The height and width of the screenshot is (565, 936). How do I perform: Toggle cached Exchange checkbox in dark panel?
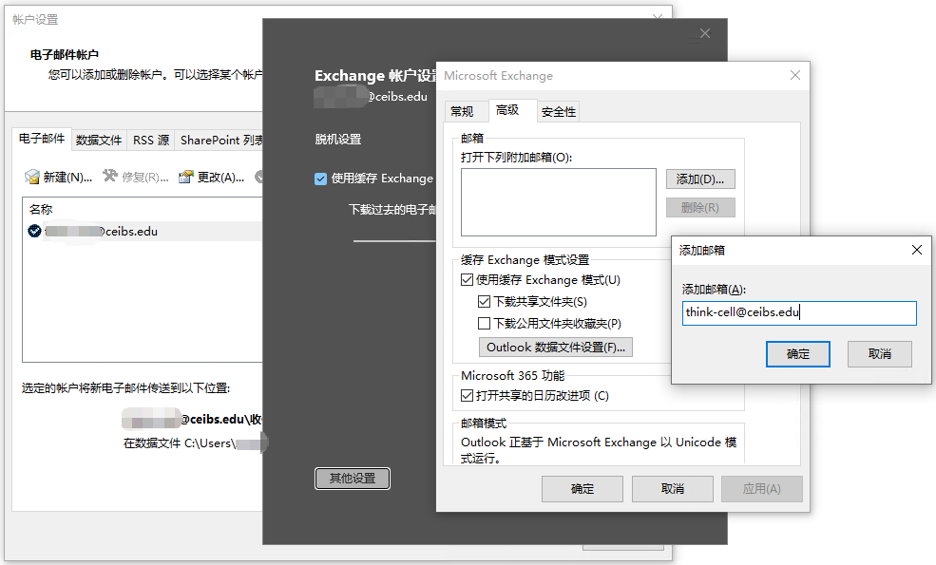[x=321, y=179]
